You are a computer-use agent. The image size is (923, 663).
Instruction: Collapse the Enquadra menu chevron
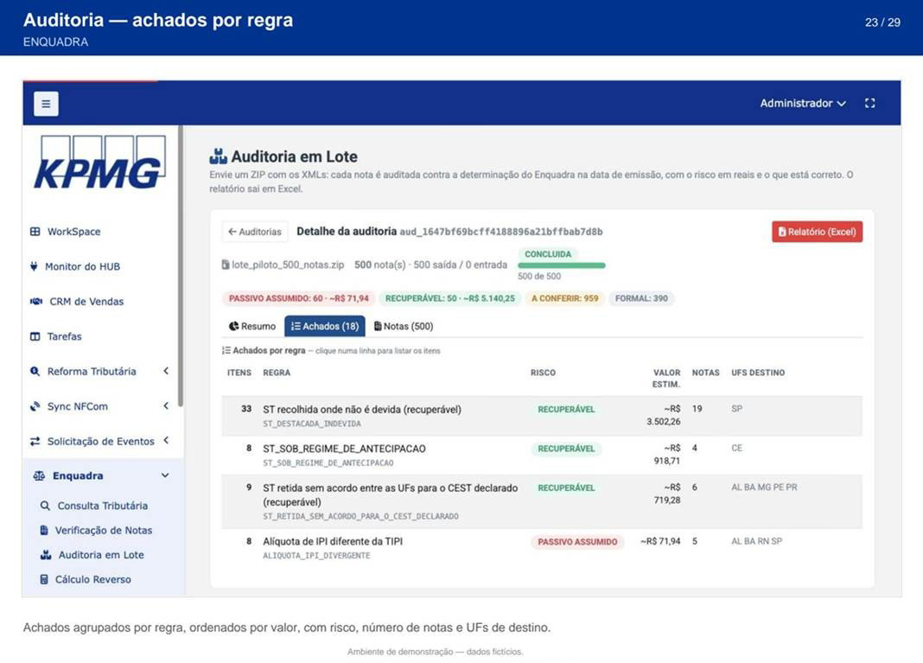pos(165,475)
